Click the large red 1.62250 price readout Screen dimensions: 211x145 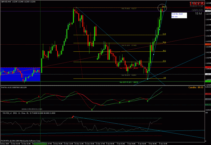tap(197, 4)
